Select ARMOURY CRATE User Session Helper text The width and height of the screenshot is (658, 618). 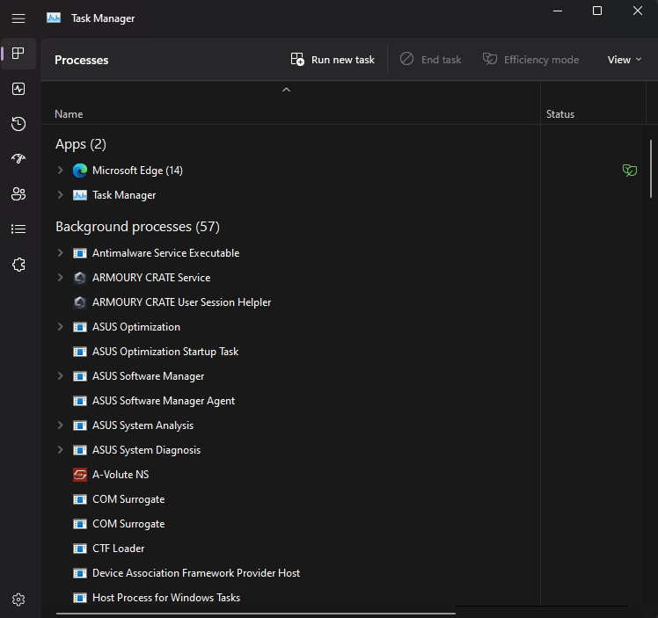(182, 302)
